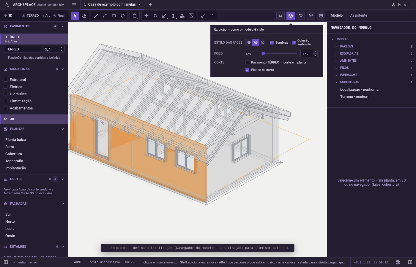Pick the circle drawing tool

tap(123, 16)
